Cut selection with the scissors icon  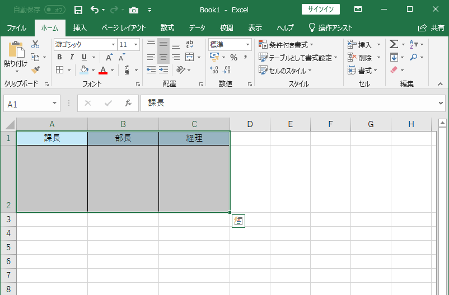(x=35, y=44)
